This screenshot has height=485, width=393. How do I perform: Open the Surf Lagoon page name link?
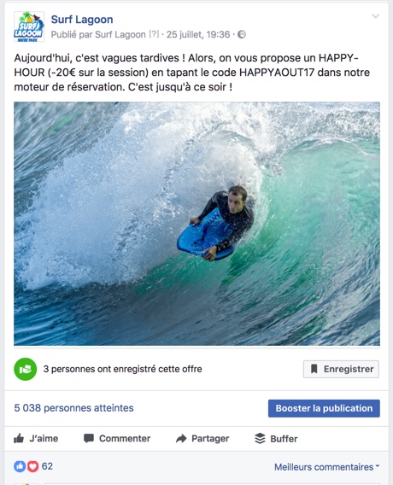[x=82, y=19]
